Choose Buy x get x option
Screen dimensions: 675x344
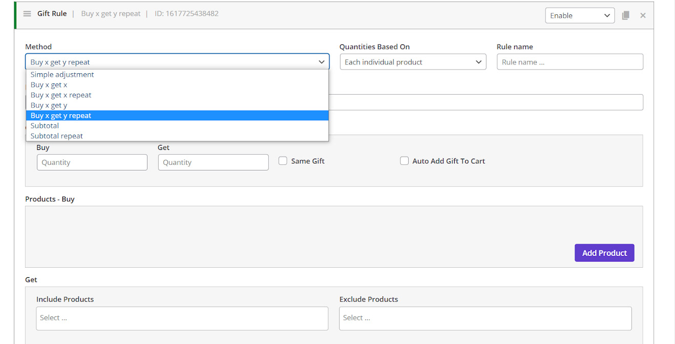tap(49, 85)
